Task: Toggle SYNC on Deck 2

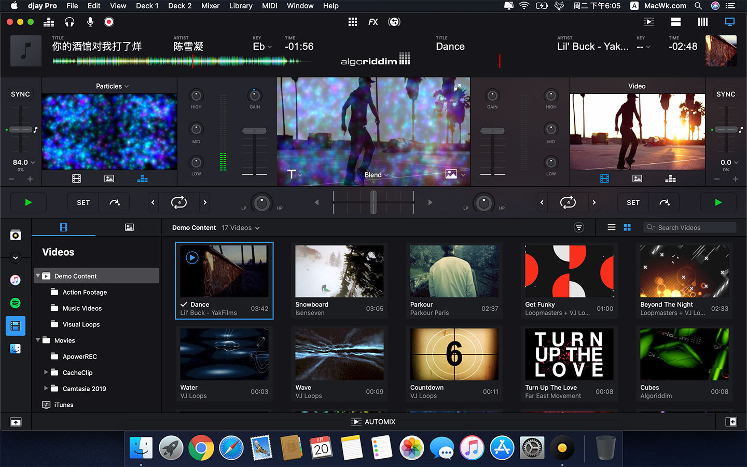Action: [x=726, y=94]
